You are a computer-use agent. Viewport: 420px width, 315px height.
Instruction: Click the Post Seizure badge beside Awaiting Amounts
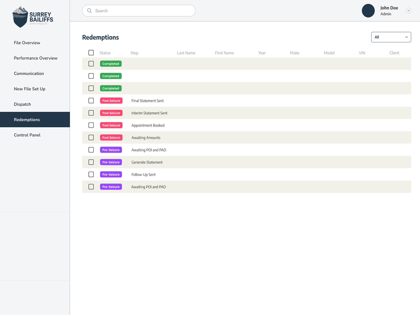[111, 137]
